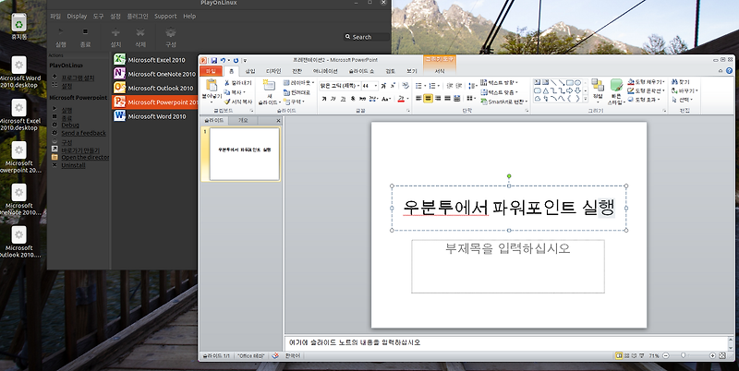Expand the shapes gallery More arrow

586,99
